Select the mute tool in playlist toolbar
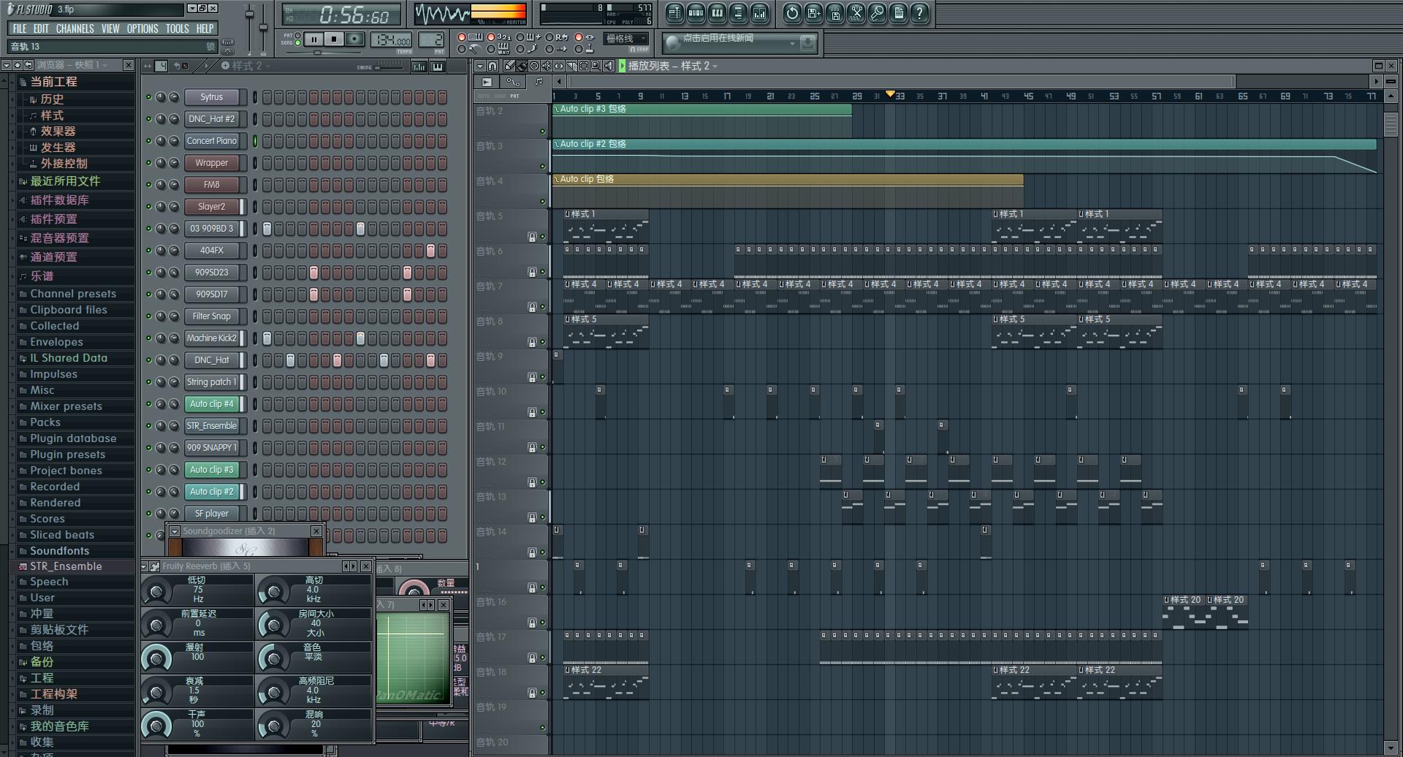 point(547,66)
